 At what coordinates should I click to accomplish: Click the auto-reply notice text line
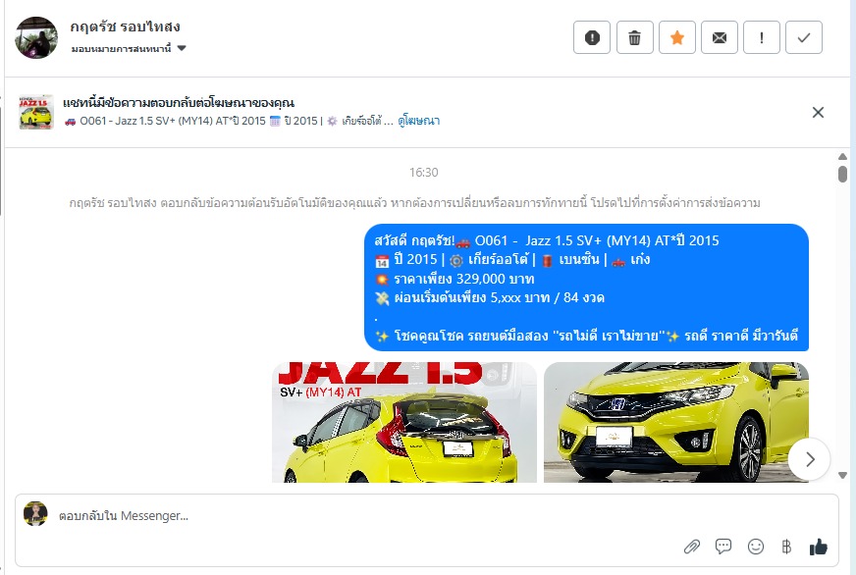pyautogui.click(x=415, y=203)
